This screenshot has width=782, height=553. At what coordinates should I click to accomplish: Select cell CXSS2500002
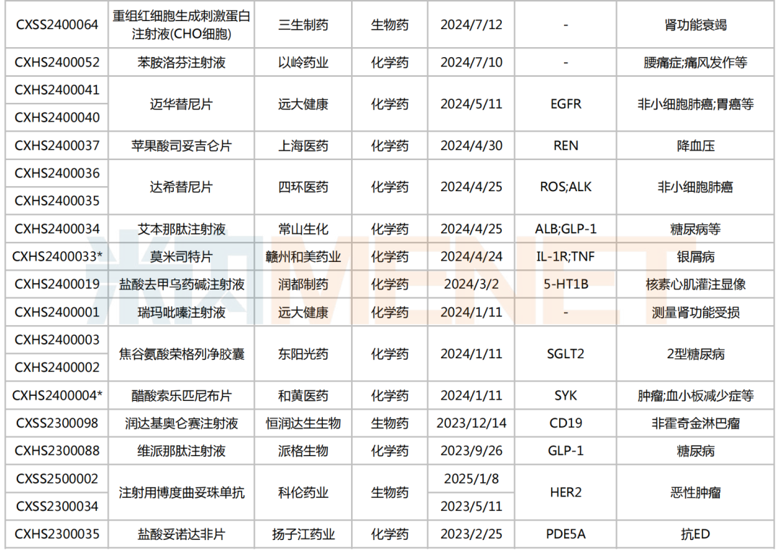(57, 478)
